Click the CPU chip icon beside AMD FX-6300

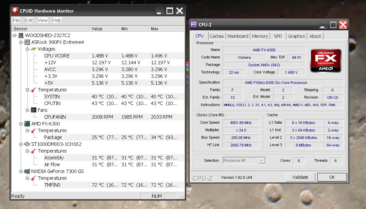click(27, 124)
